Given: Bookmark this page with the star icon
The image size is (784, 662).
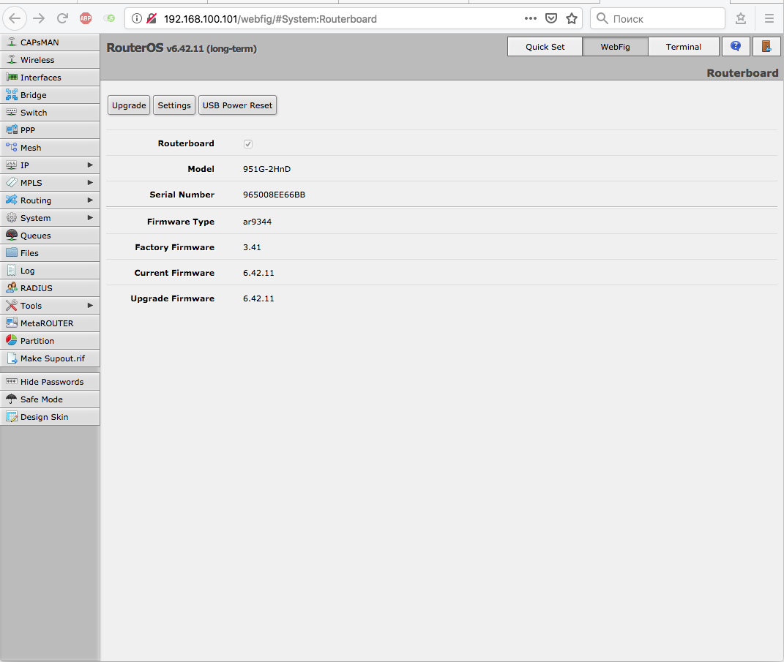Looking at the screenshot, I should [x=572, y=19].
